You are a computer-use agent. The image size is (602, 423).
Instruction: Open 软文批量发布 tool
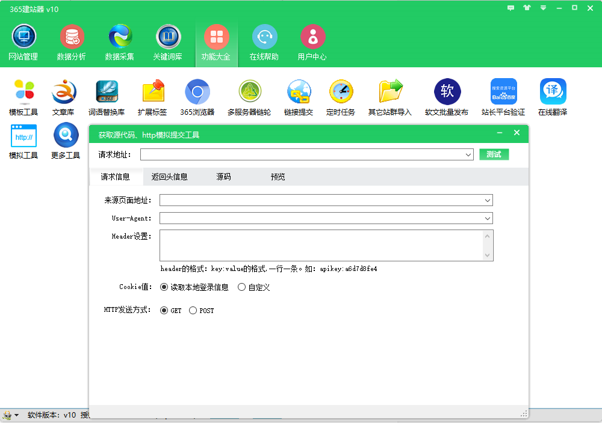[x=447, y=97]
